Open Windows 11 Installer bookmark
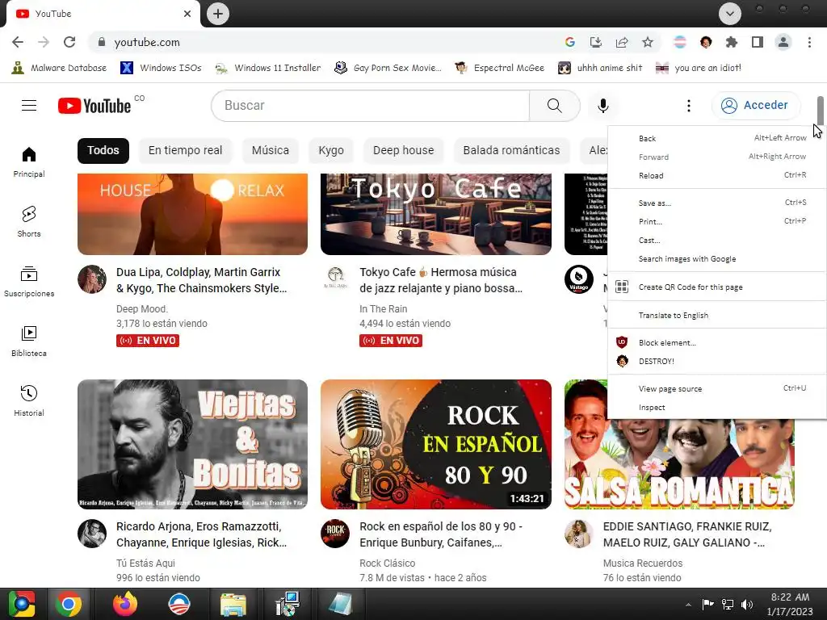The height and width of the screenshot is (620, 827). tap(268, 68)
